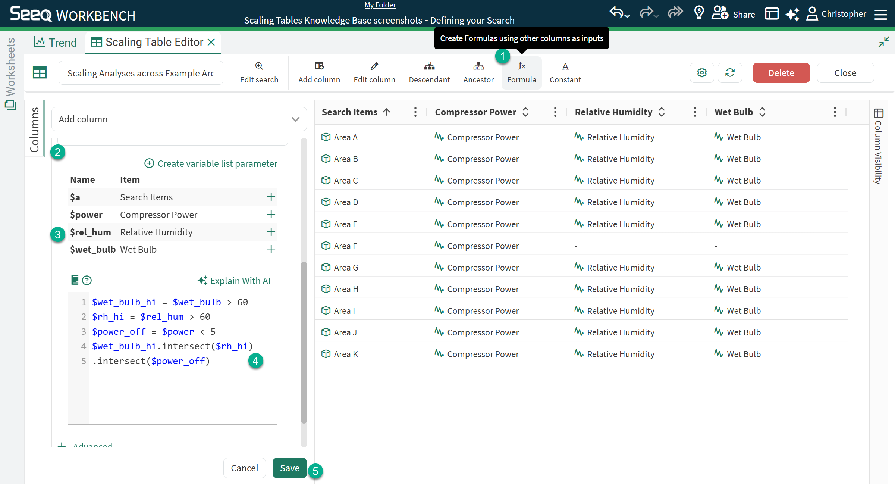The image size is (895, 484).
Task: Toggle sort on Wet Bulb column
Action: pos(762,112)
